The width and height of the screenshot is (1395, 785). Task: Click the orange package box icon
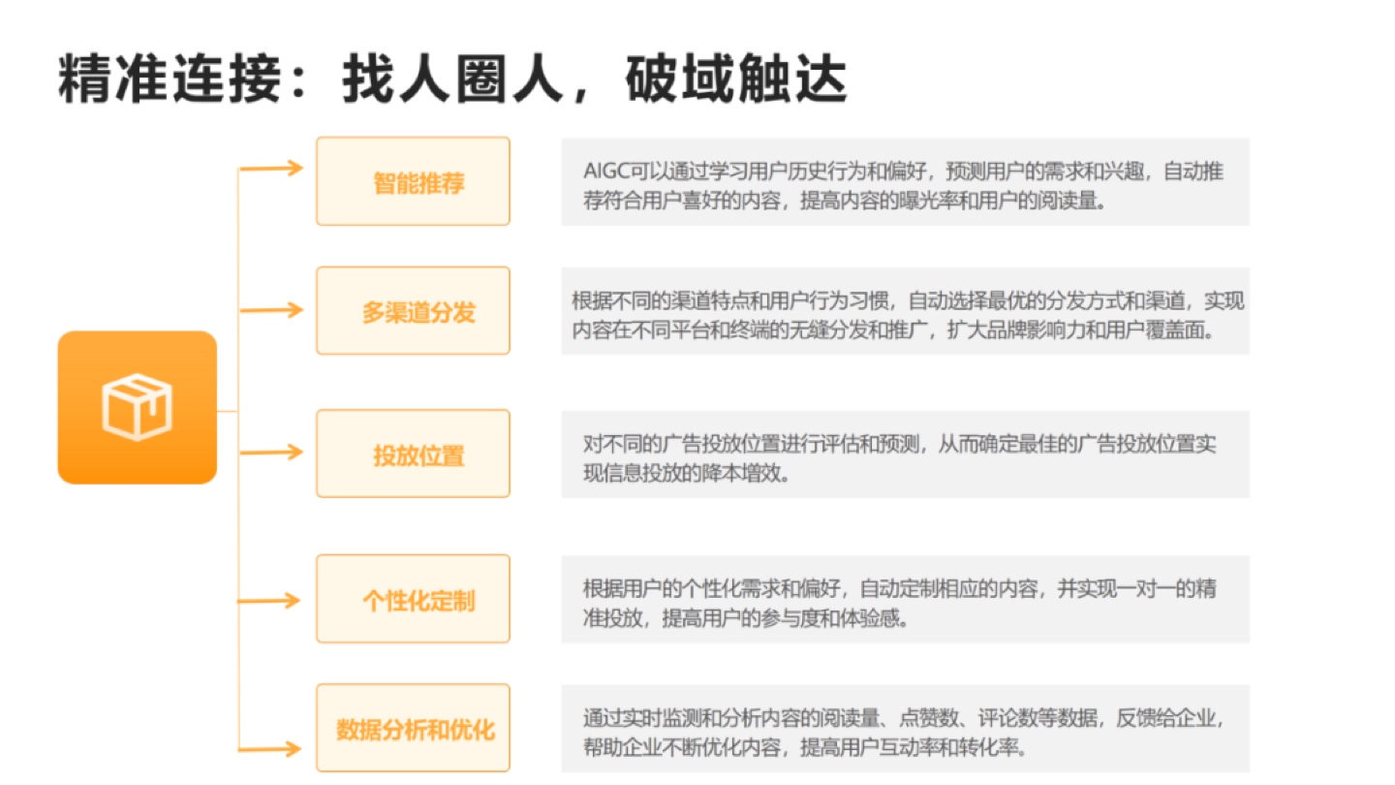coord(138,407)
